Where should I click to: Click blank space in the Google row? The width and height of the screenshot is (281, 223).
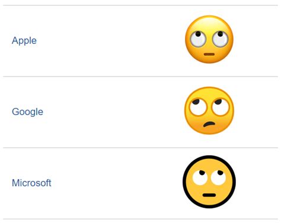[111, 112]
